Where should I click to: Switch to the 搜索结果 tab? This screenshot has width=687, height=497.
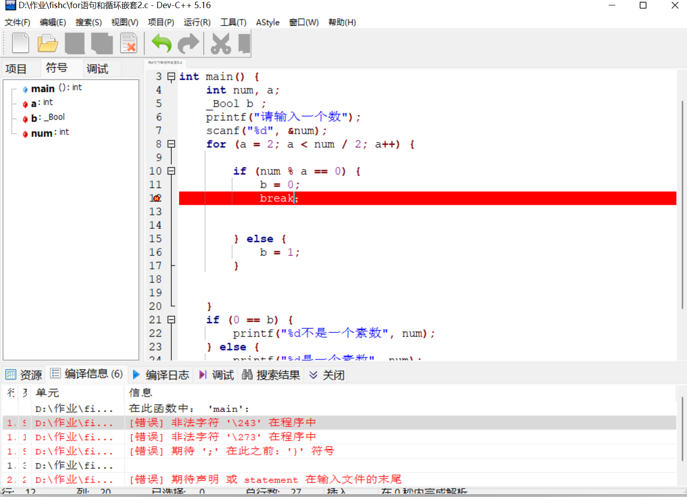tap(271, 375)
